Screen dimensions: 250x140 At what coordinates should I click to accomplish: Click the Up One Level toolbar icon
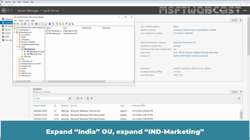[22, 24]
